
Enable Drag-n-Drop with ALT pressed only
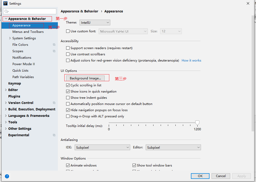(68, 116)
